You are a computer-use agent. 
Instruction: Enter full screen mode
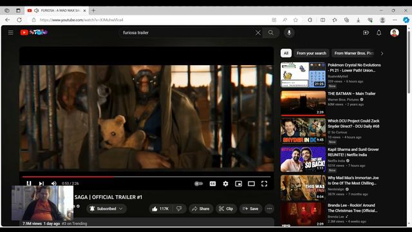tap(264, 184)
